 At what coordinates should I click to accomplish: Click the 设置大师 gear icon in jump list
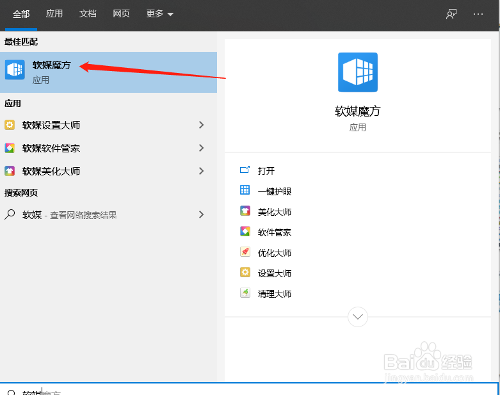(245, 272)
